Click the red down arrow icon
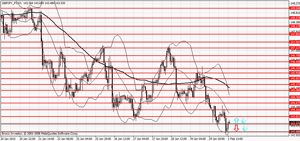This screenshot has height=141, width=300. (x=236, y=128)
